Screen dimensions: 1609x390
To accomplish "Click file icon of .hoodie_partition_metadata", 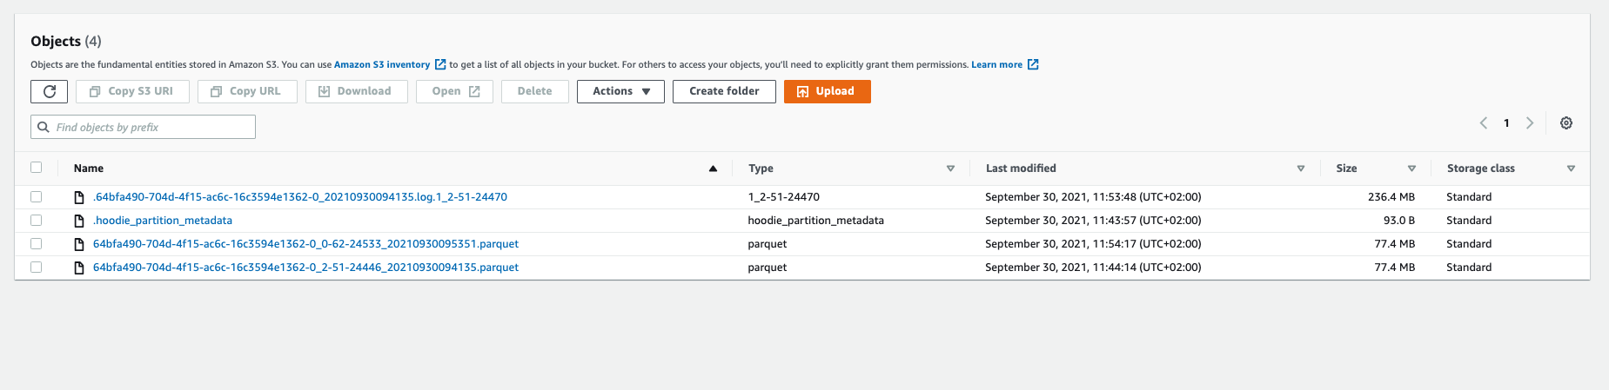I will [79, 221].
